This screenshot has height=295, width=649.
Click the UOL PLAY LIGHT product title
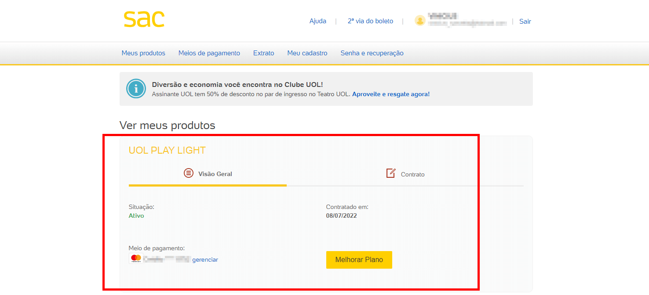[167, 150]
